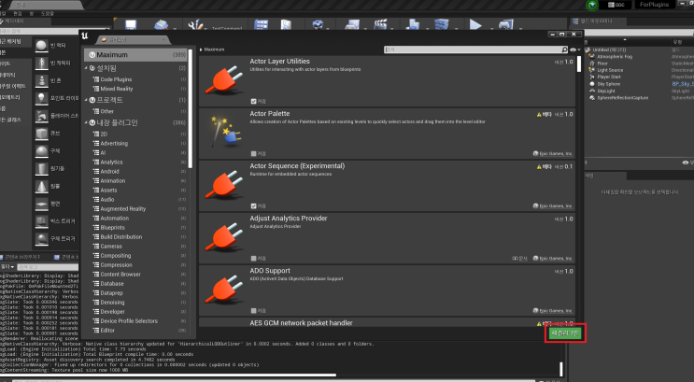Click the Content grid toolbar icon
This screenshot has height=382, width=694.
pos(262,25)
